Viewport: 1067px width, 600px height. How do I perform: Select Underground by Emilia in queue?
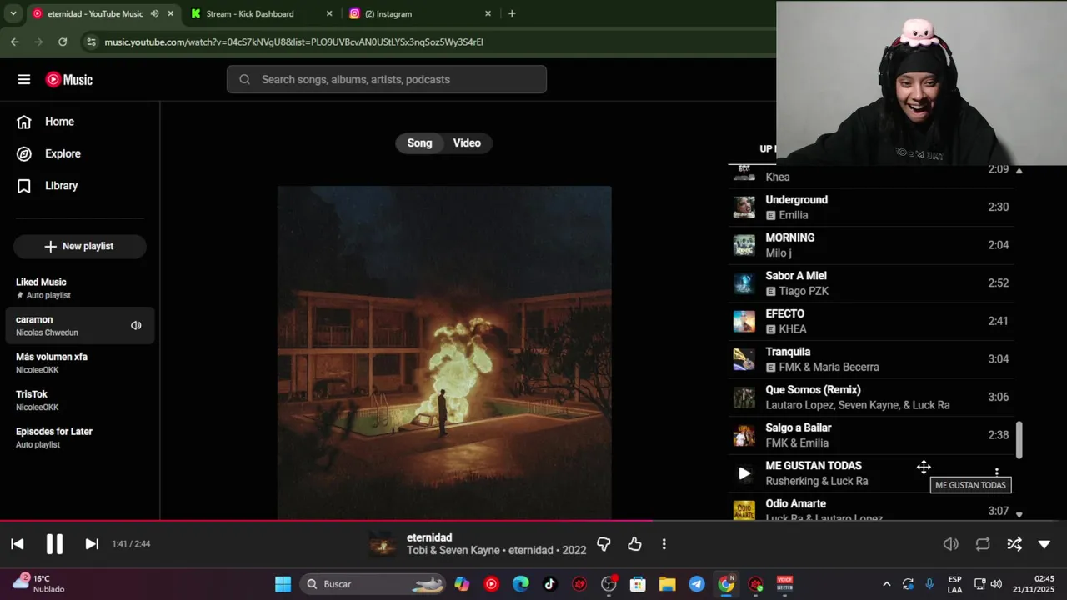871,207
